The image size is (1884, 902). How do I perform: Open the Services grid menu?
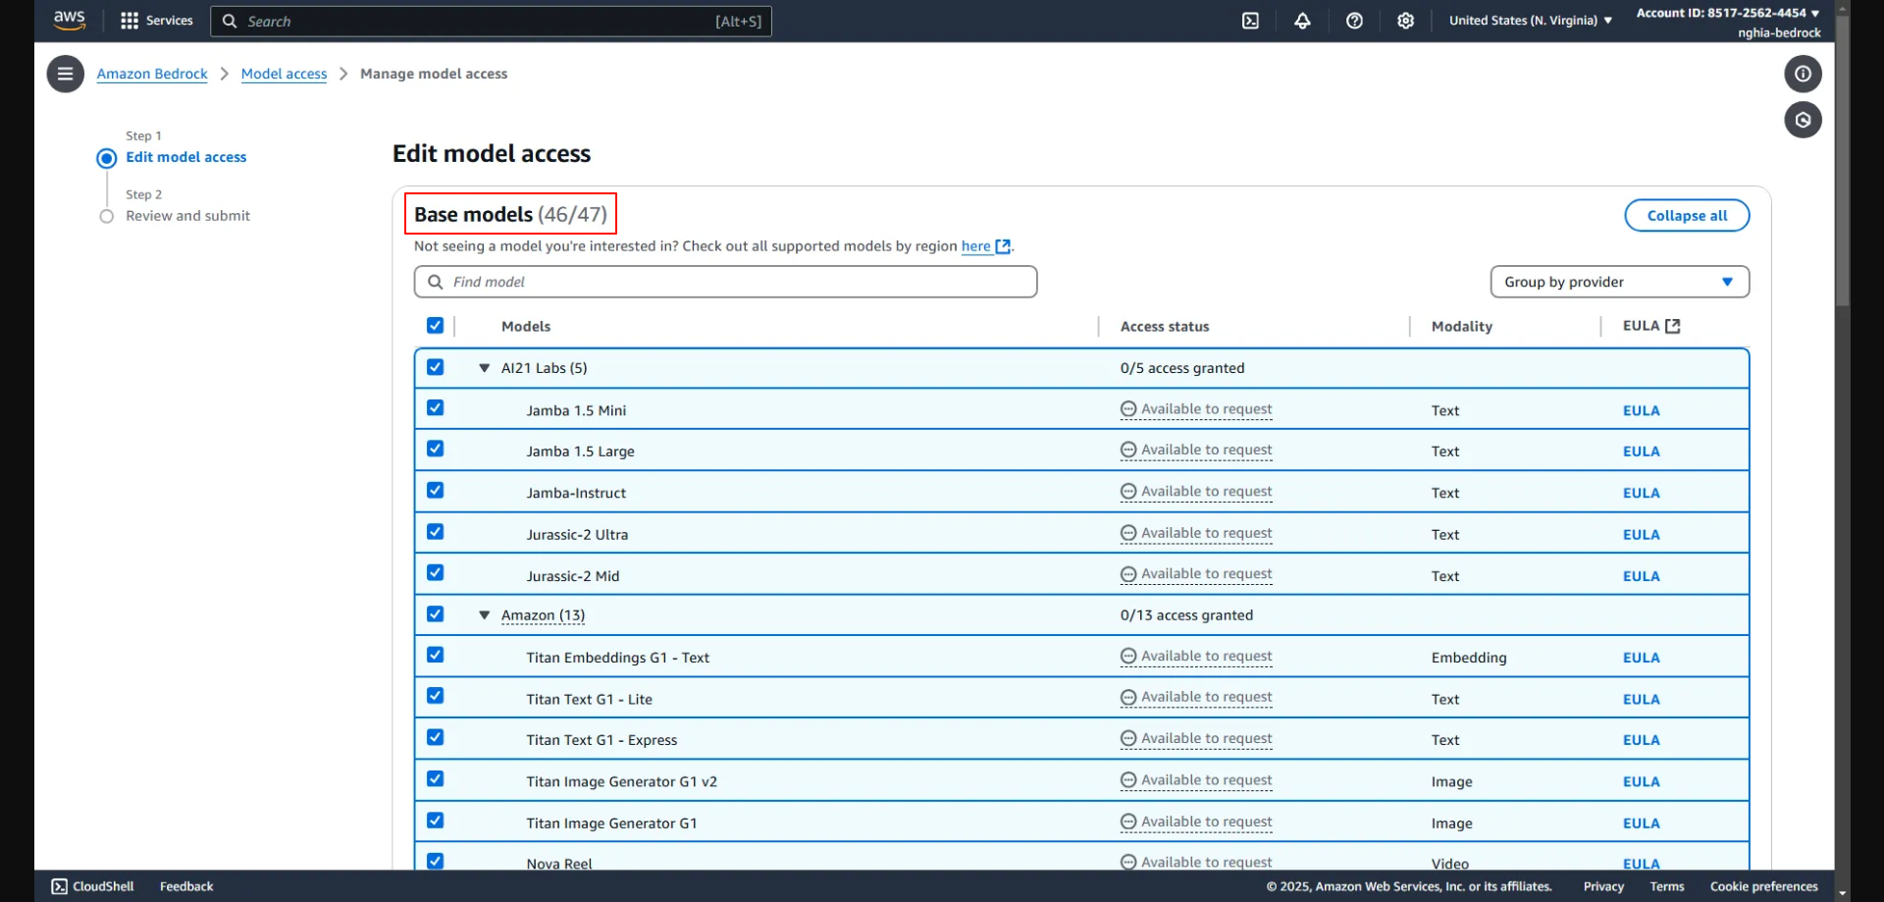coord(156,21)
